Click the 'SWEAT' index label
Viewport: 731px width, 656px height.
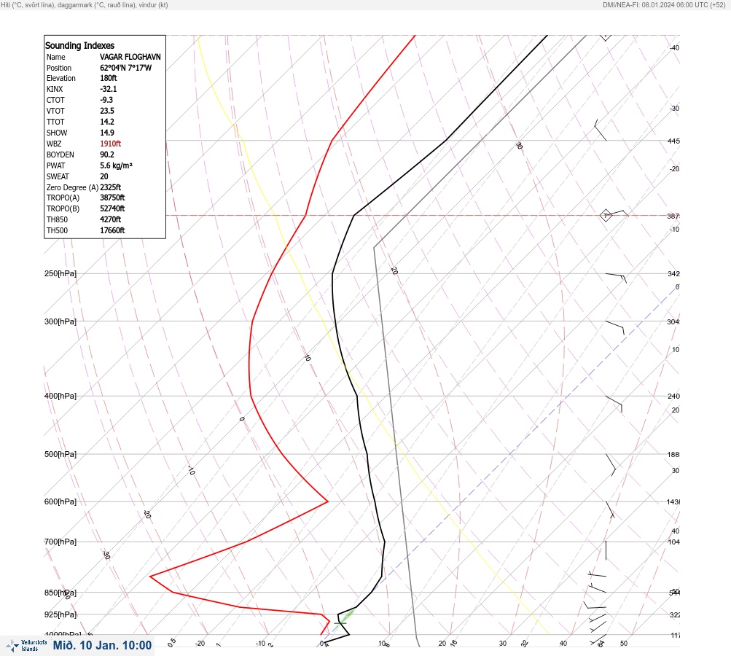[x=58, y=176]
